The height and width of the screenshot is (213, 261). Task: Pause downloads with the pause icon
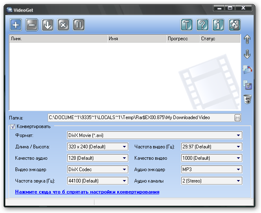click(79, 25)
